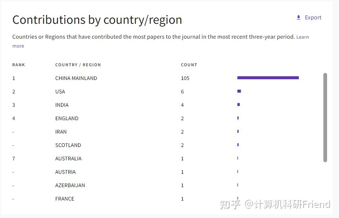339x218 pixels.
Task: Click the RANK column header
Action: 19,65
